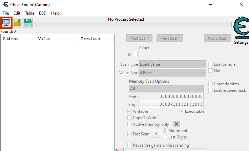Check Pause the game while scanning

(129, 145)
